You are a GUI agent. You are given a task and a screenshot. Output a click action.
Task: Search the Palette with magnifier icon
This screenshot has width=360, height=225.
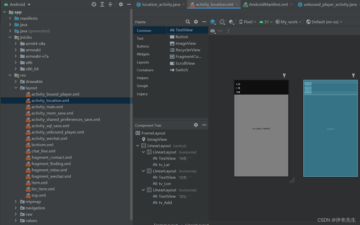click(x=188, y=22)
